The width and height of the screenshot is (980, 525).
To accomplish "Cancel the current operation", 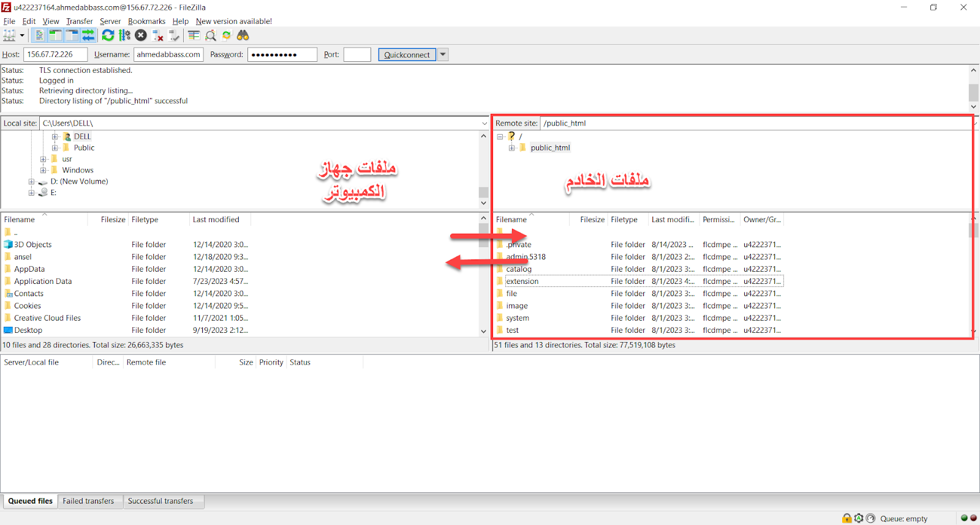I will tap(141, 35).
